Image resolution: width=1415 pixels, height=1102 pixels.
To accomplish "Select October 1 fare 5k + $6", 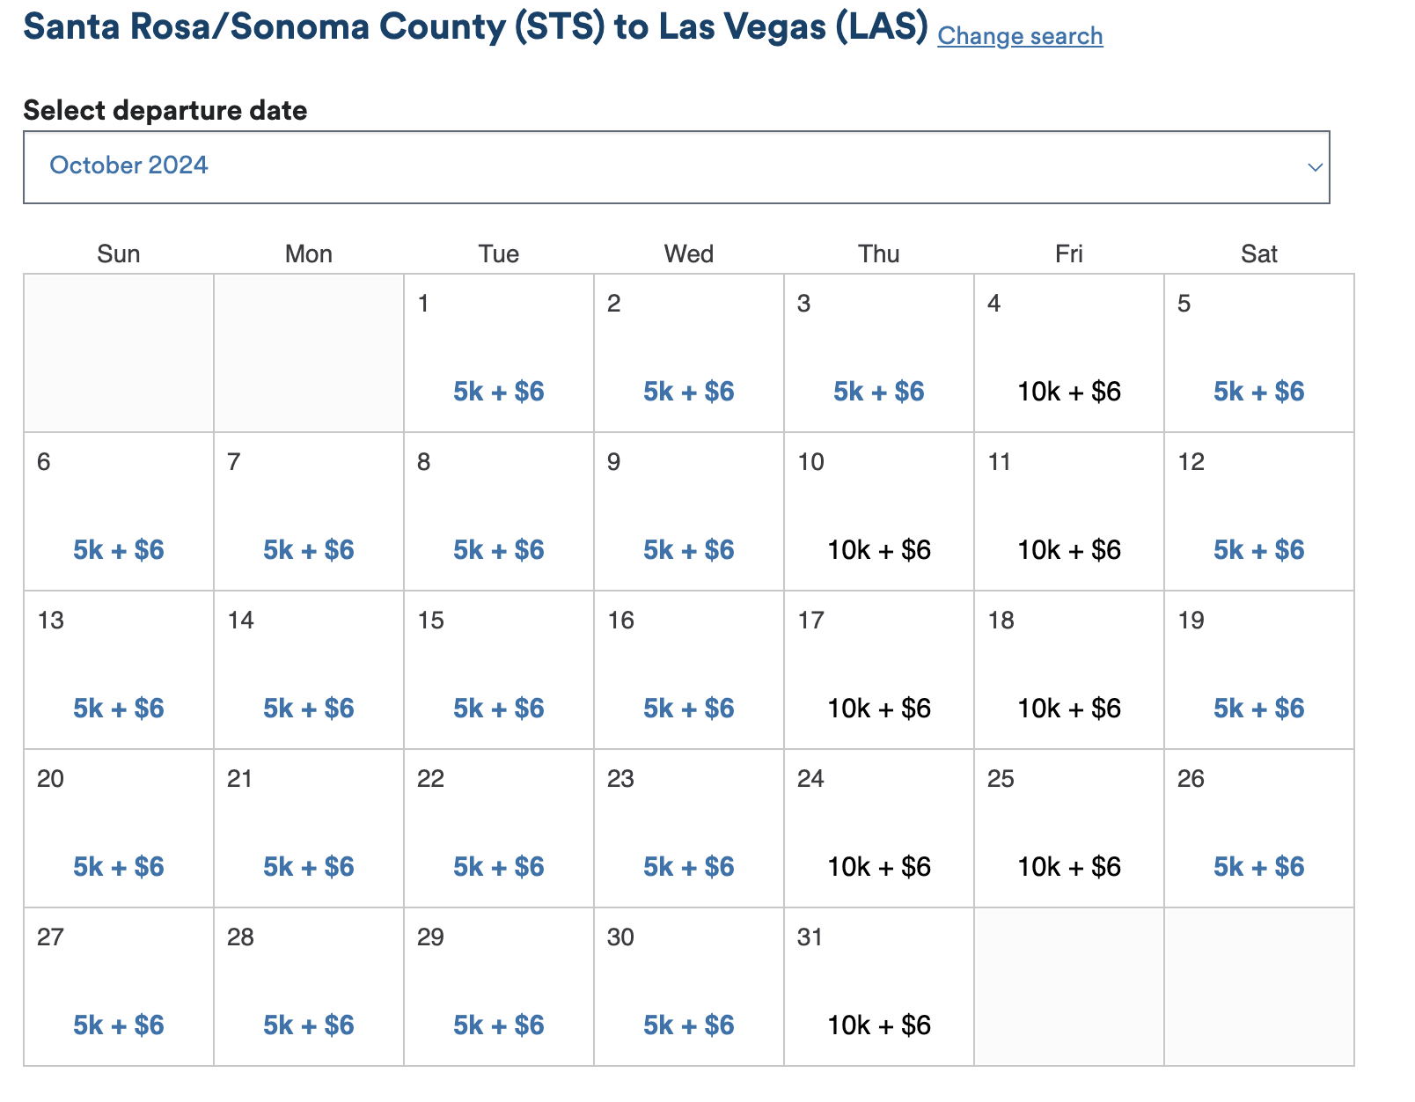I will click(x=499, y=392).
